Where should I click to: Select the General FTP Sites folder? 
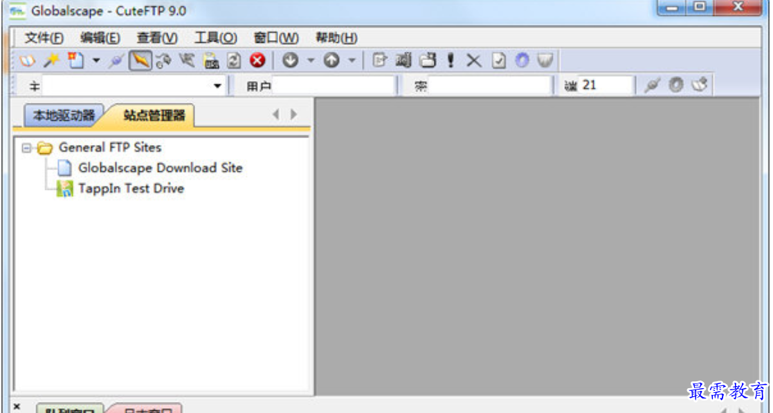click(110, 147)
